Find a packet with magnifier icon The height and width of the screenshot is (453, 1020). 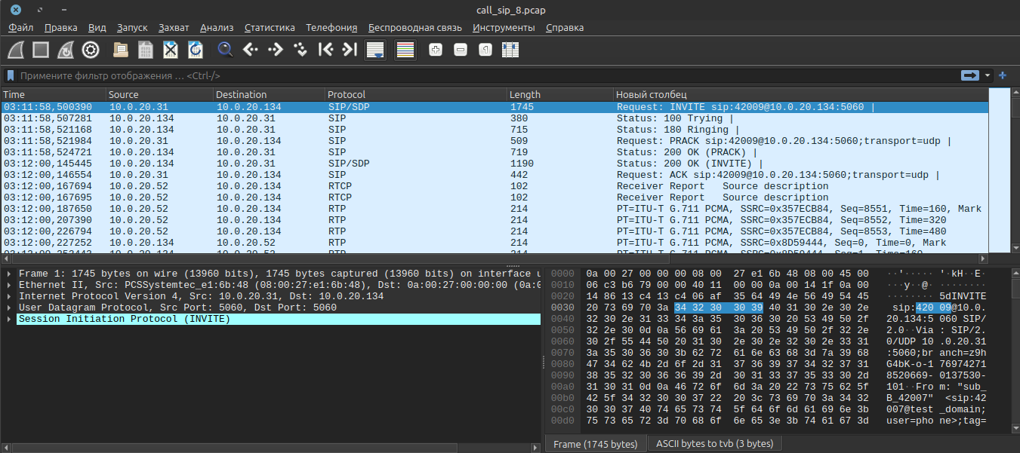point(225,50)
